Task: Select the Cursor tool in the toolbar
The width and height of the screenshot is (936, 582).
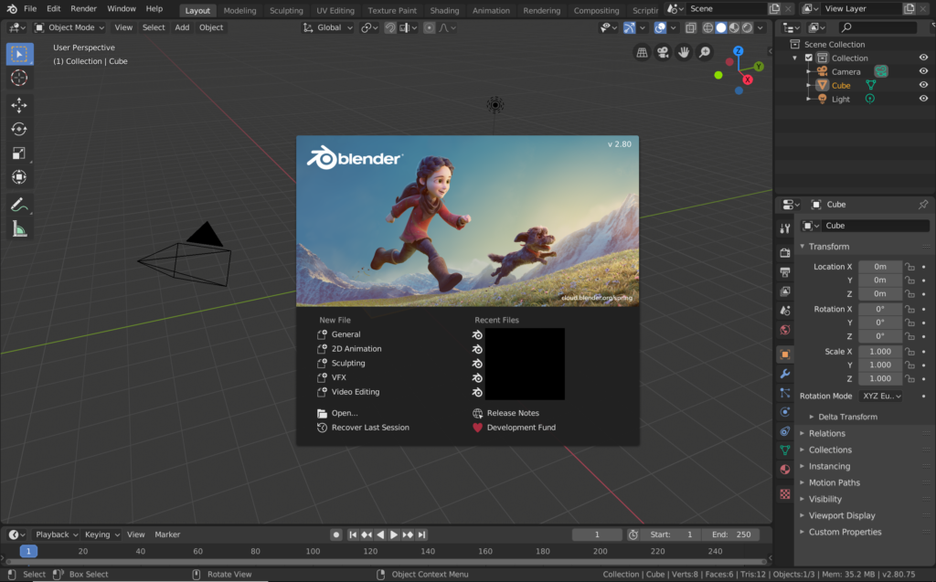Action: pos(19,78)
